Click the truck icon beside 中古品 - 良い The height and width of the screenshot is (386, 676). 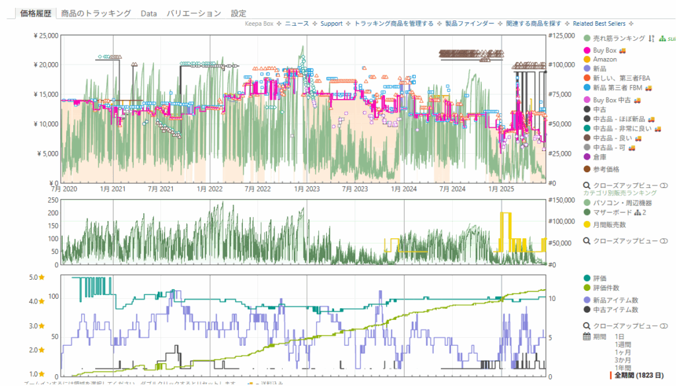(638, 138)
